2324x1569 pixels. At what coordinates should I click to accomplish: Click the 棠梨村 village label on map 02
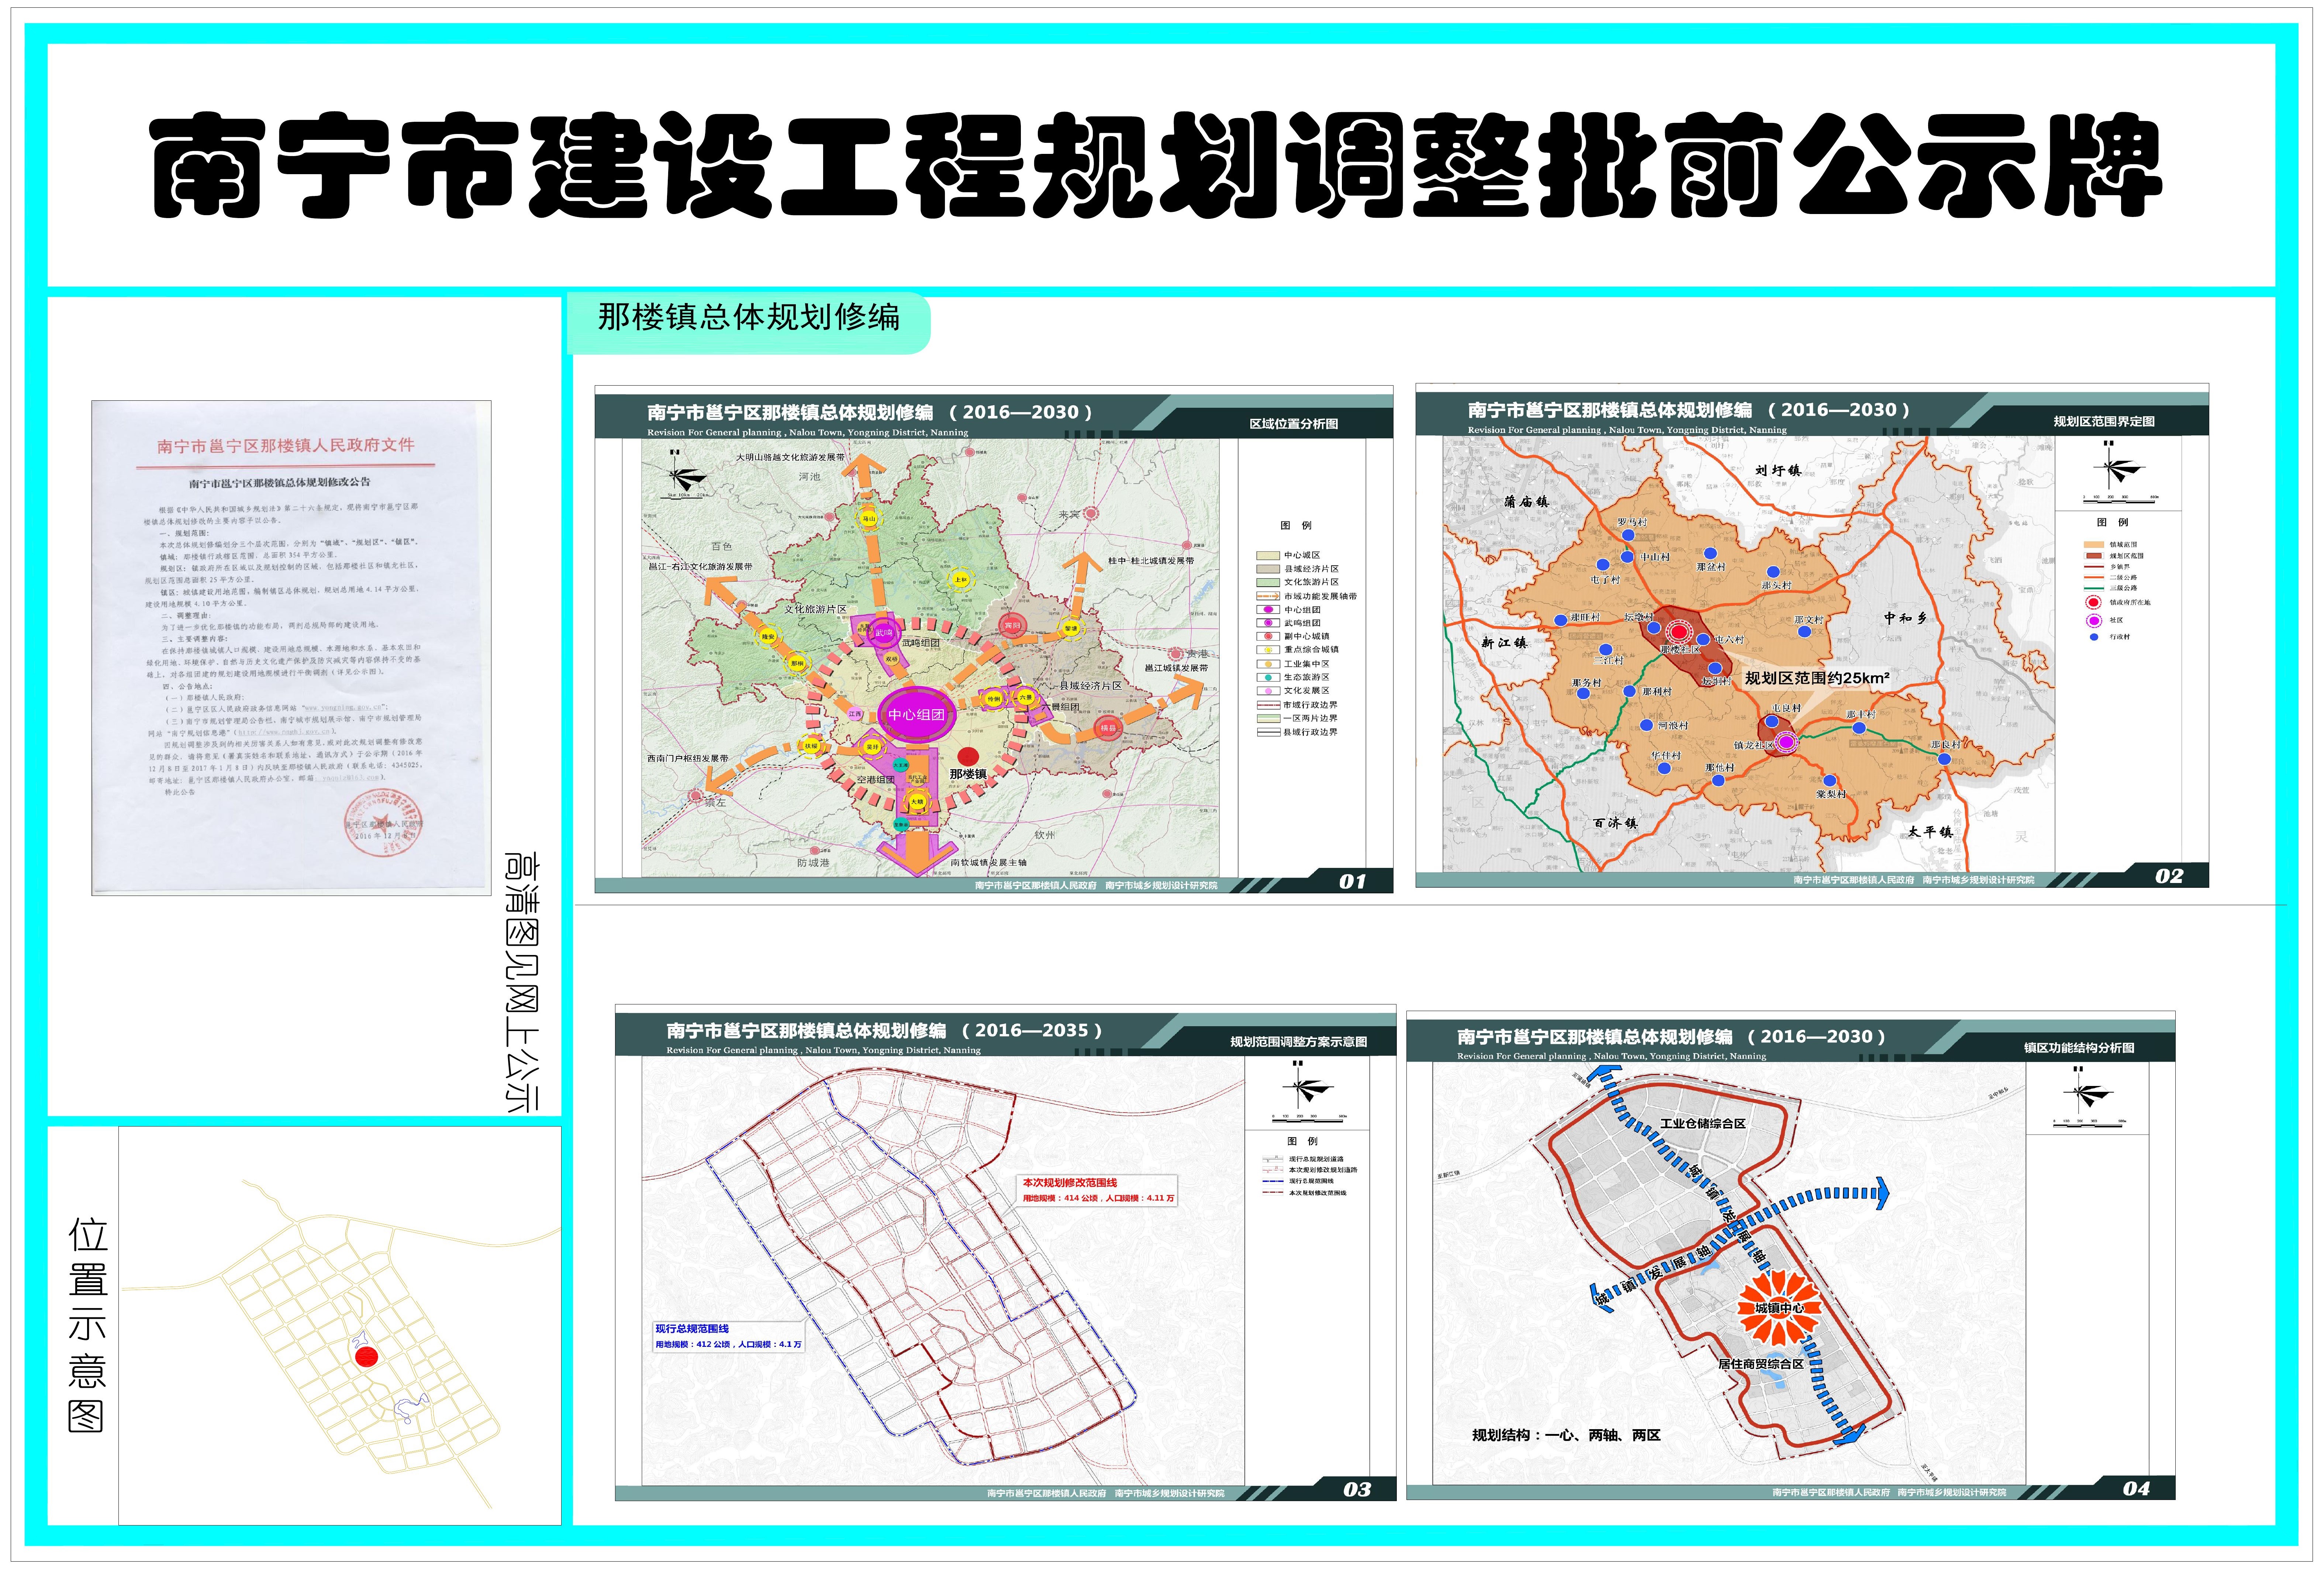coord(1831,794)
